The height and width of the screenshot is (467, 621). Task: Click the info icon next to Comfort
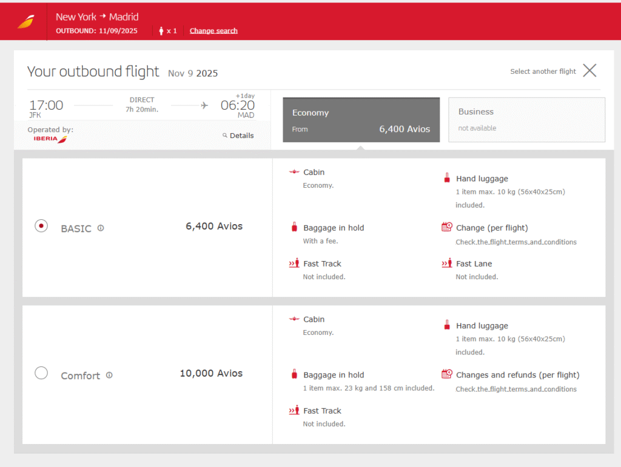tap(109, 376)
